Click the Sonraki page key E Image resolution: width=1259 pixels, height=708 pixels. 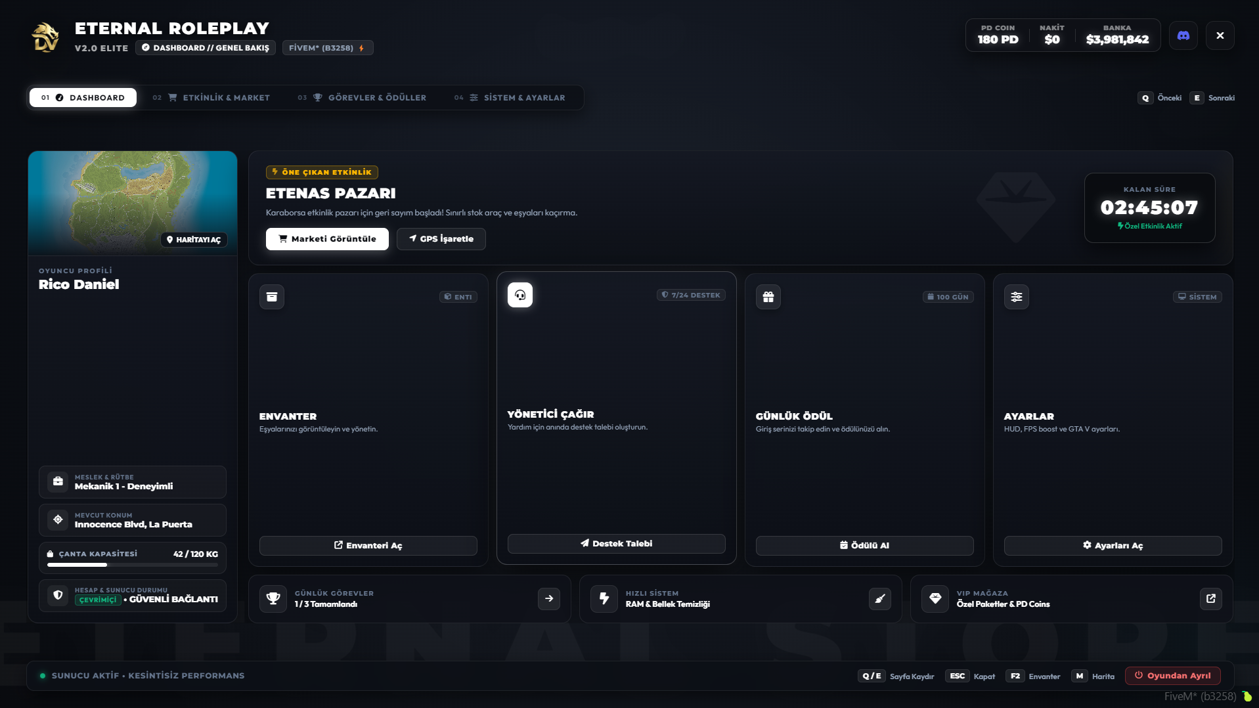point(1197,98)
